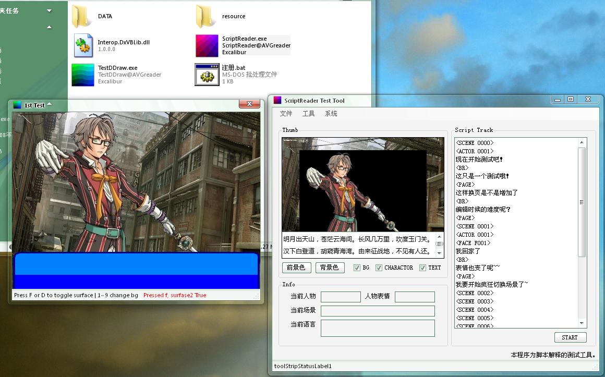Select the 注册.bat batch file icon
Image resolution: width=605 pixels, height=377 pixels.
[207, 75]
